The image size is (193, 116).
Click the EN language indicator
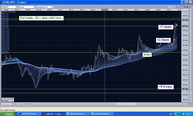pos(171,114)
